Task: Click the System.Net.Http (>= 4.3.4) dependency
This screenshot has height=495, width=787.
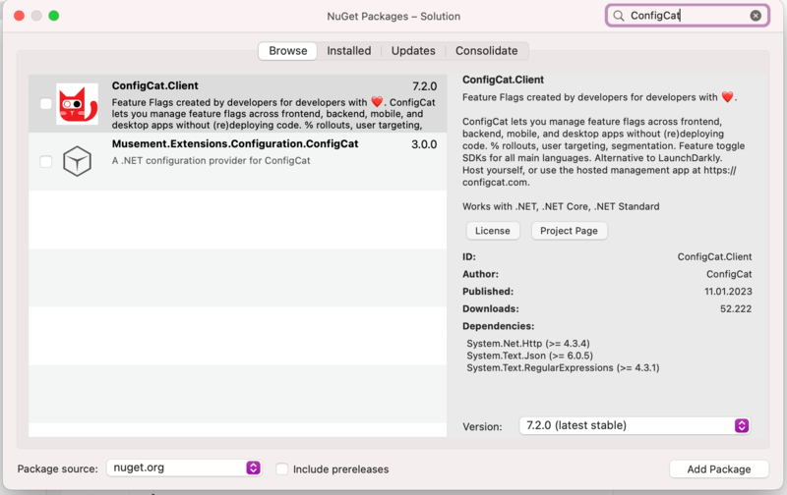Action: [528, 344]
